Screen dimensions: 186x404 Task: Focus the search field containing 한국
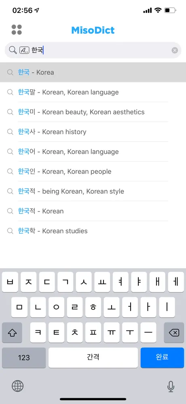[x=93, y=50]
